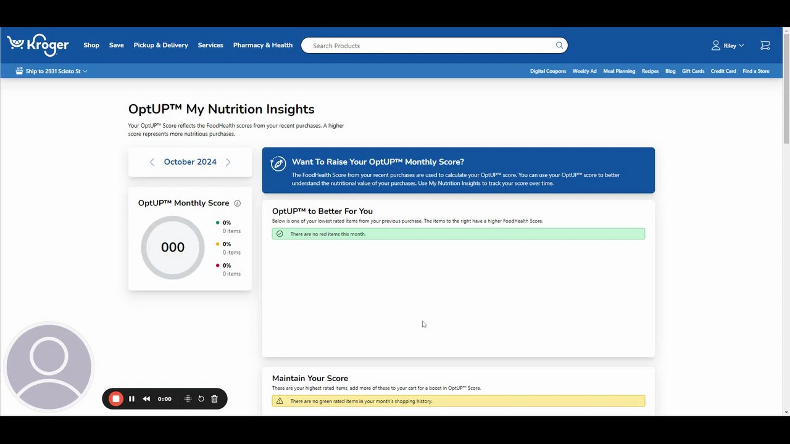The height and width of the screenshot is (444, 790).
Task: Stop the screen recording
Action: 115,399
